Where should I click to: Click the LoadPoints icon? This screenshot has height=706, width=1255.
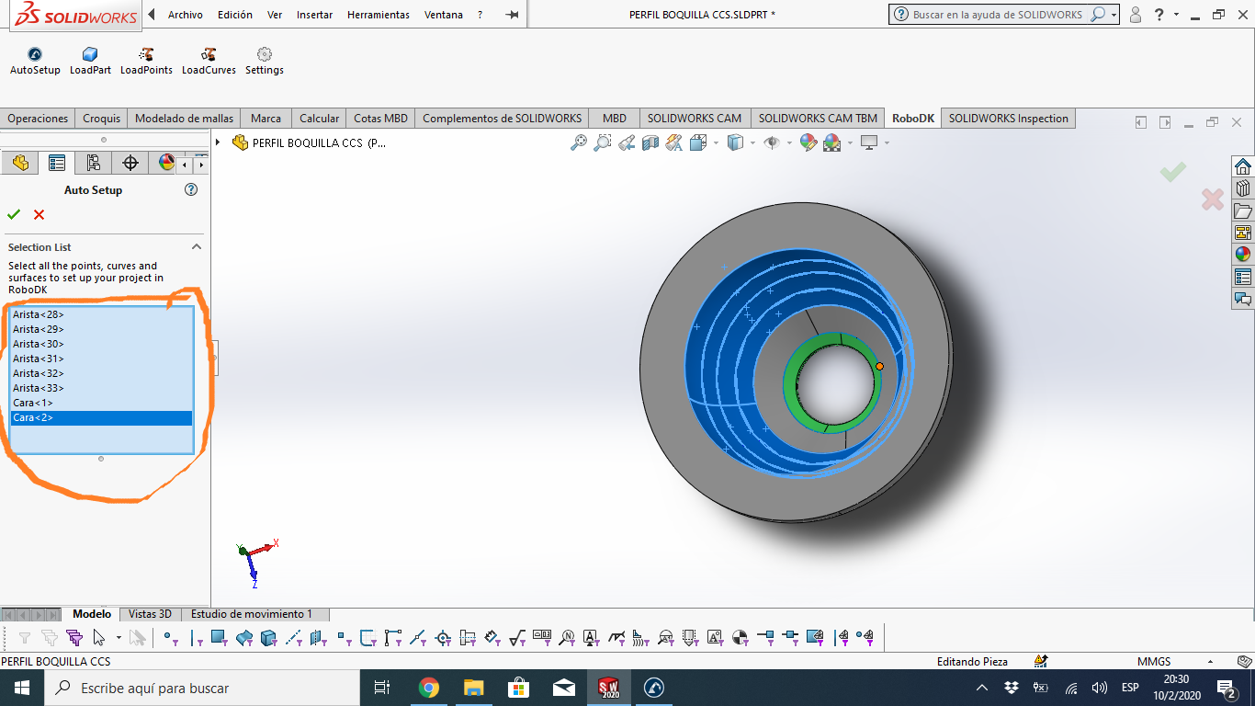(x=146, y=55)
